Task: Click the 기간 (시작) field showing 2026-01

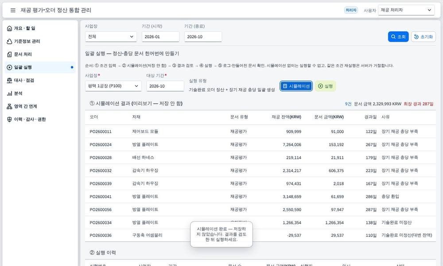Action: [x=160, y=37]
